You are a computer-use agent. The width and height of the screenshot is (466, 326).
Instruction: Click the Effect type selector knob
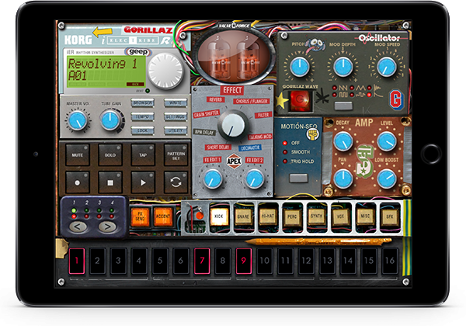tap(233, 126)
